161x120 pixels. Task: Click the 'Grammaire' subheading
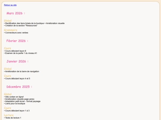click(10, 30)
